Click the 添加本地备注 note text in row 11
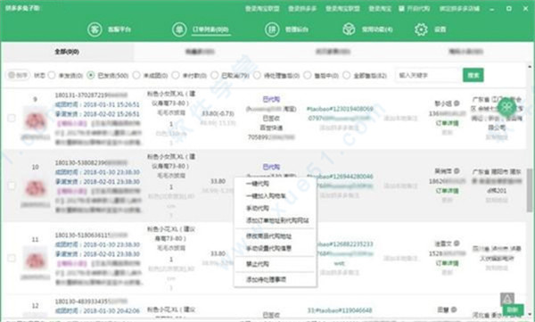This screenshot has height=322, width=535. click(x=400, y=258)
